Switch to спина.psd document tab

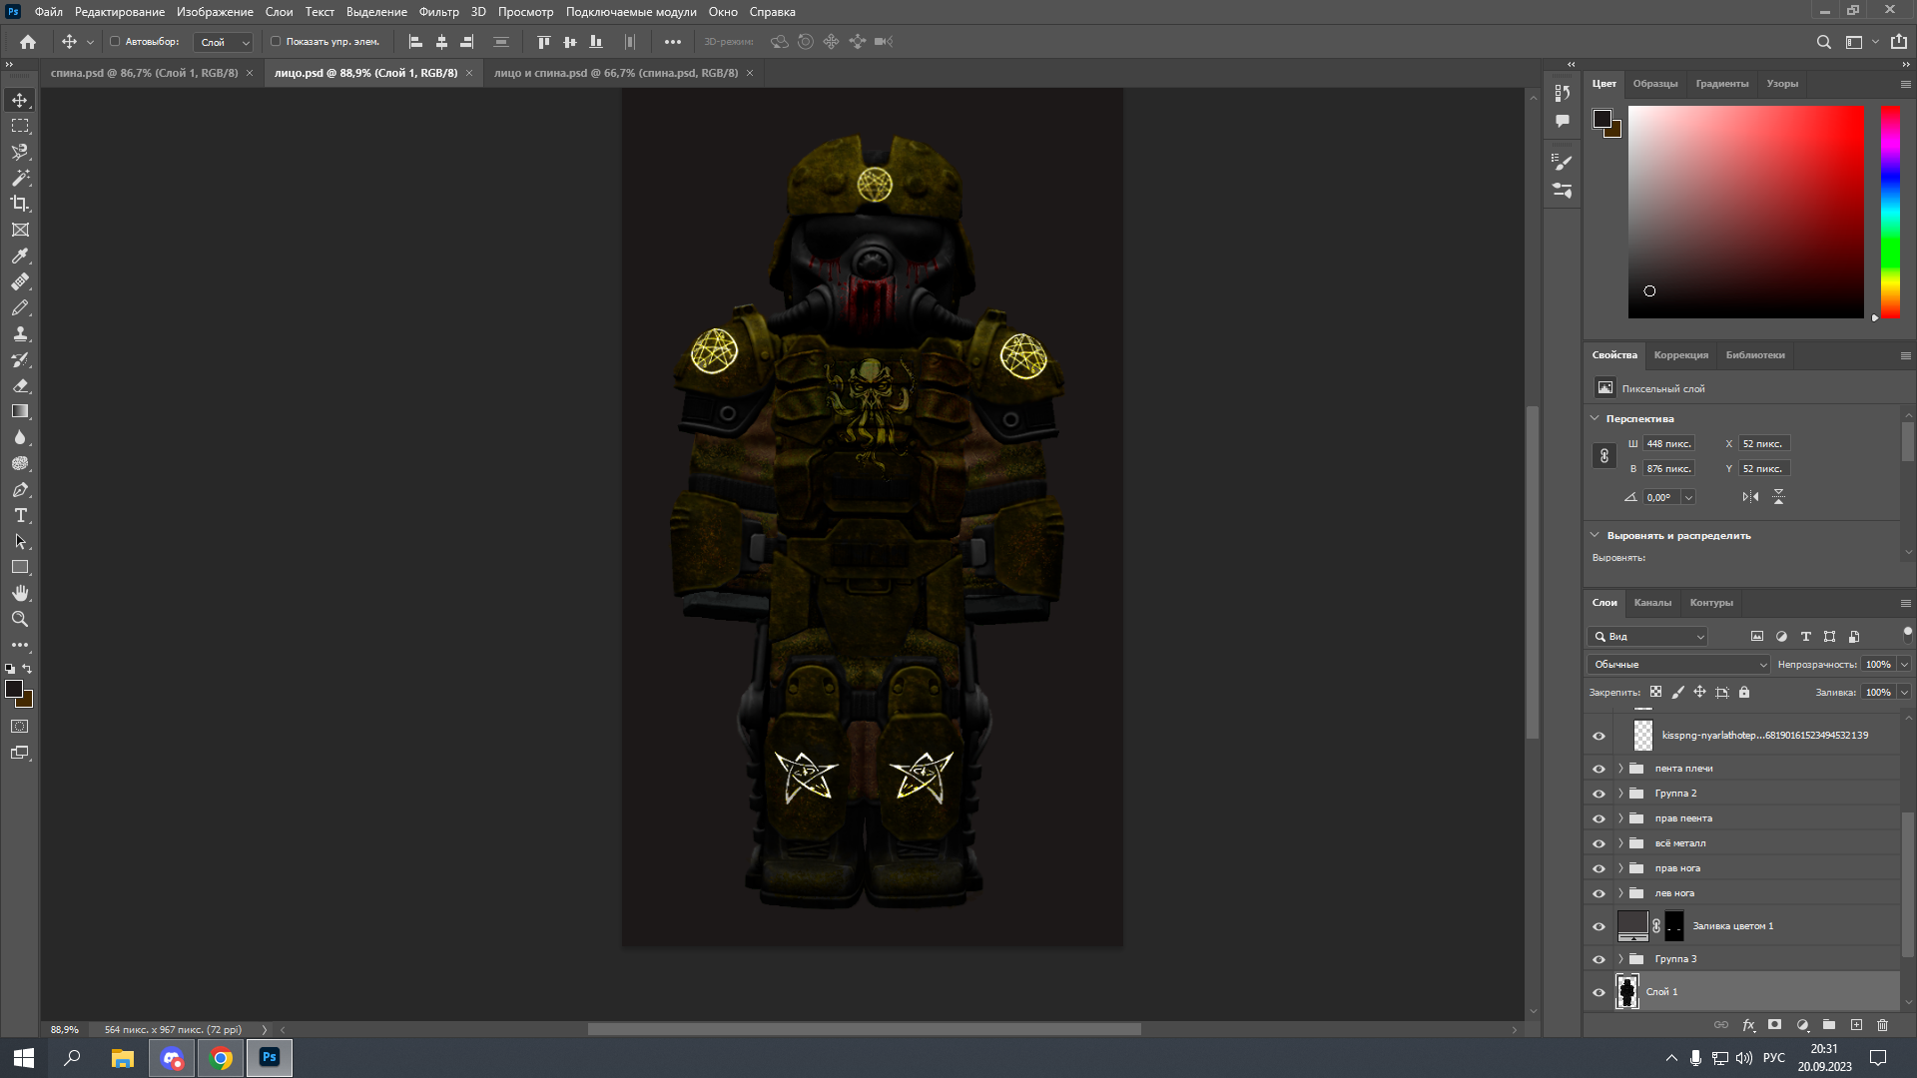(x=144, y=73)
